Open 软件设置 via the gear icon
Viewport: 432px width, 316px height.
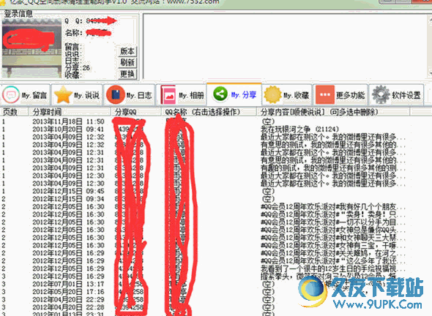[396, 95]
